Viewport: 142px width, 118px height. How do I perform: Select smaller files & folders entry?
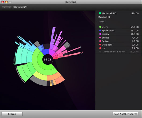[x=119, y=52]
